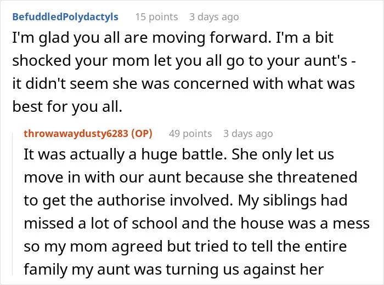Click the 49 points score label
384x285 pixels.
190,134
